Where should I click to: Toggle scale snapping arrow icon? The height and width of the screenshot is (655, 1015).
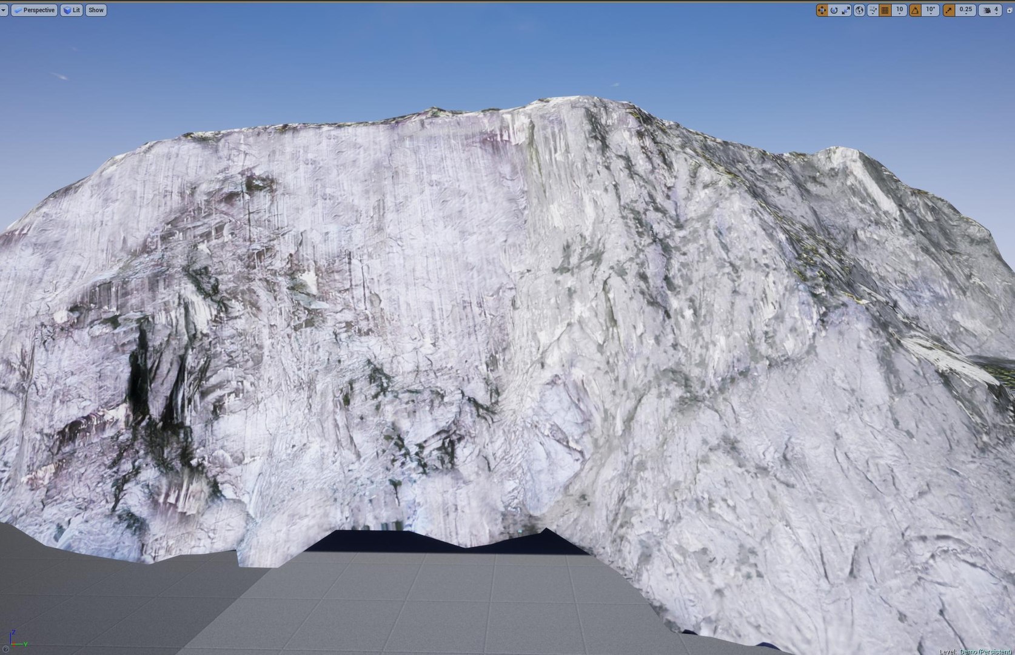click(x=949, y=10)
